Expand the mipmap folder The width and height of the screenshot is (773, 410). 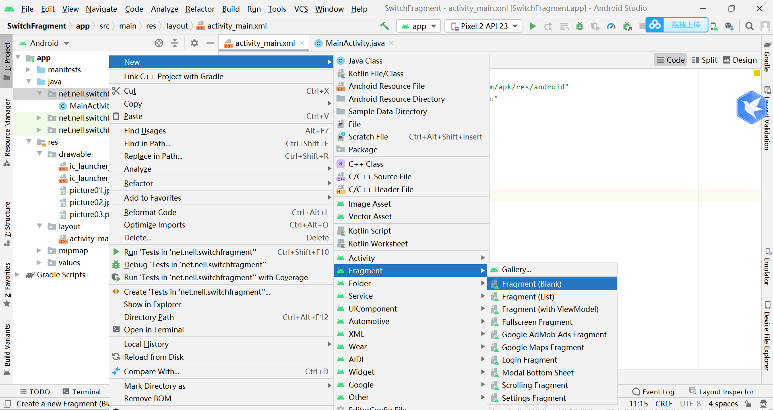pos(39,250)
